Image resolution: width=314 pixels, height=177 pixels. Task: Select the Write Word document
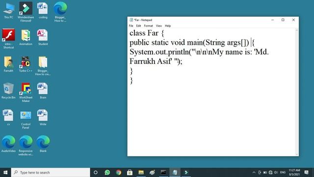tap(43, 118)
